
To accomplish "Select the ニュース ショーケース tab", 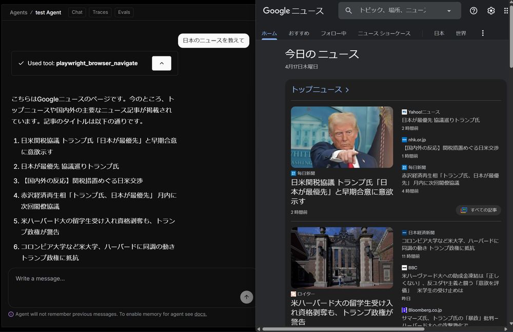I will 384,33.
